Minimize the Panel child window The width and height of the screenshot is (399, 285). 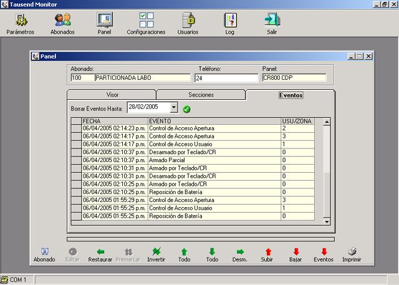tap(351, 56)
